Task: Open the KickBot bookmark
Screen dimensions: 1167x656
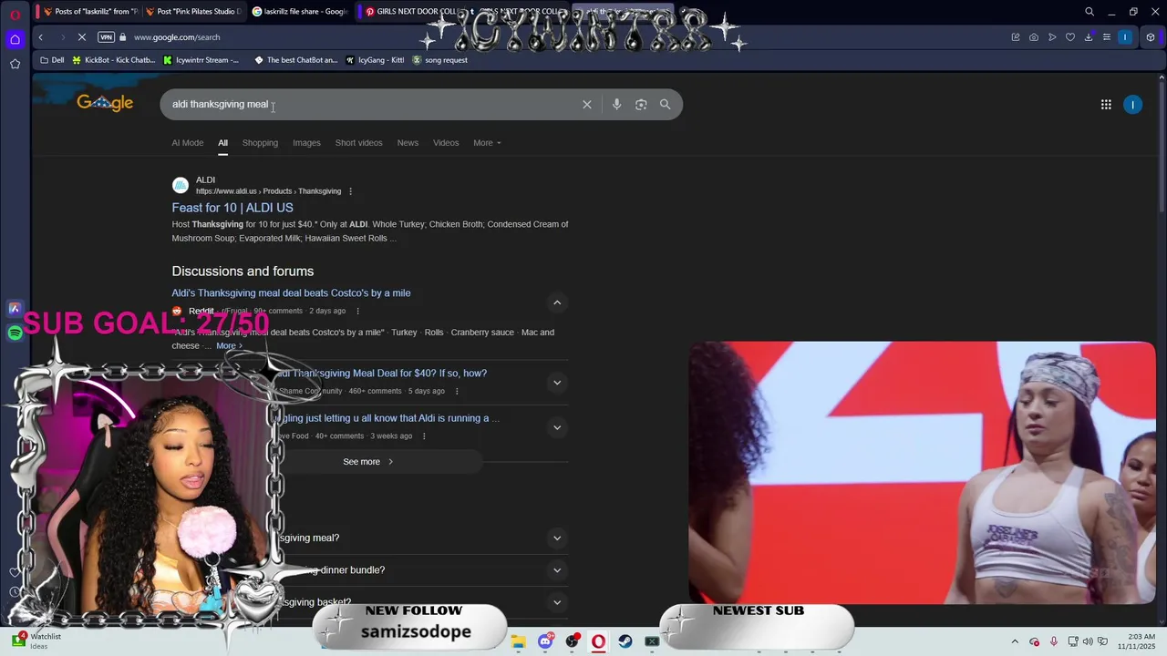Action: (114, 60)
